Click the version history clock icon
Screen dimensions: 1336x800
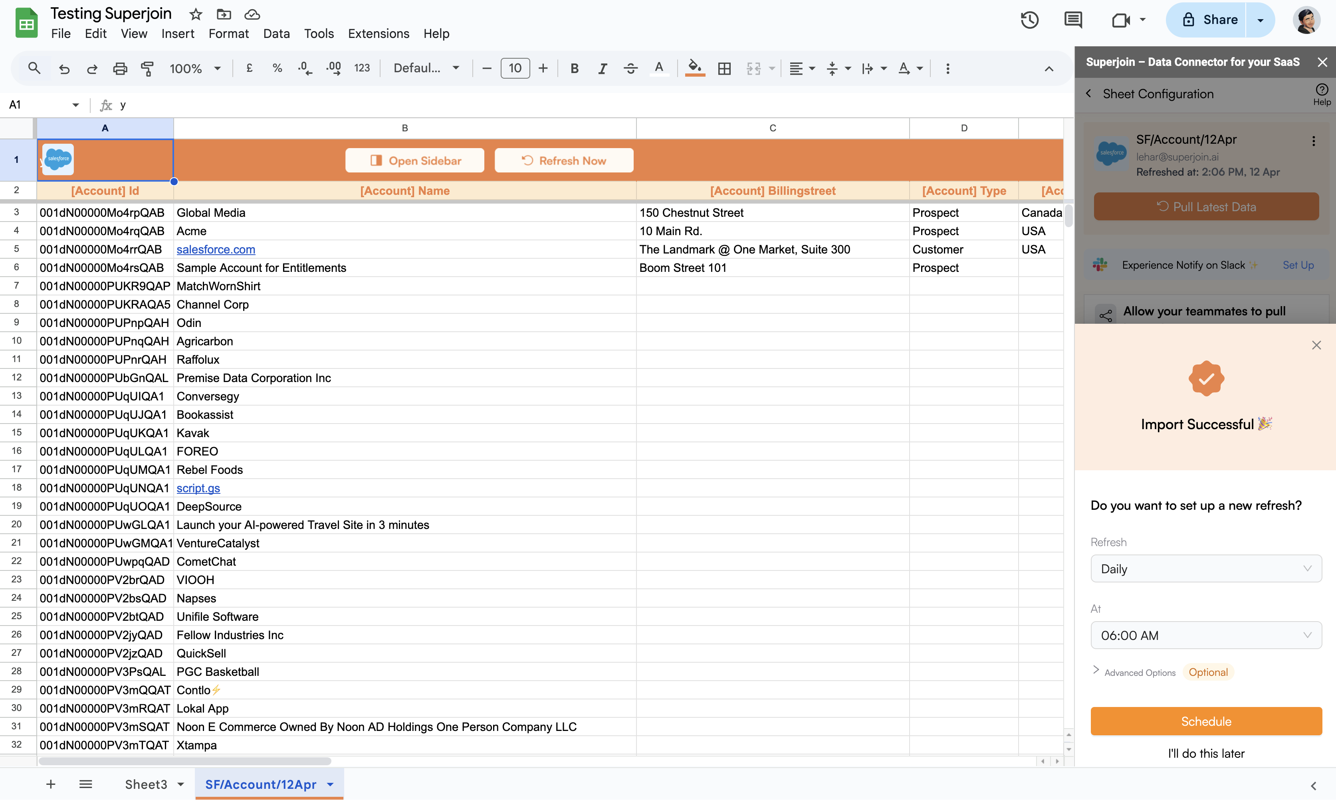(x=1029, y=20)
